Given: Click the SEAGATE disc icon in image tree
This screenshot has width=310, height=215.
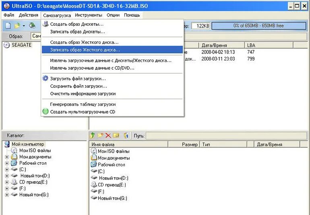Looking at the screenshot, I should pyautogui.click(x=7, y=45).
